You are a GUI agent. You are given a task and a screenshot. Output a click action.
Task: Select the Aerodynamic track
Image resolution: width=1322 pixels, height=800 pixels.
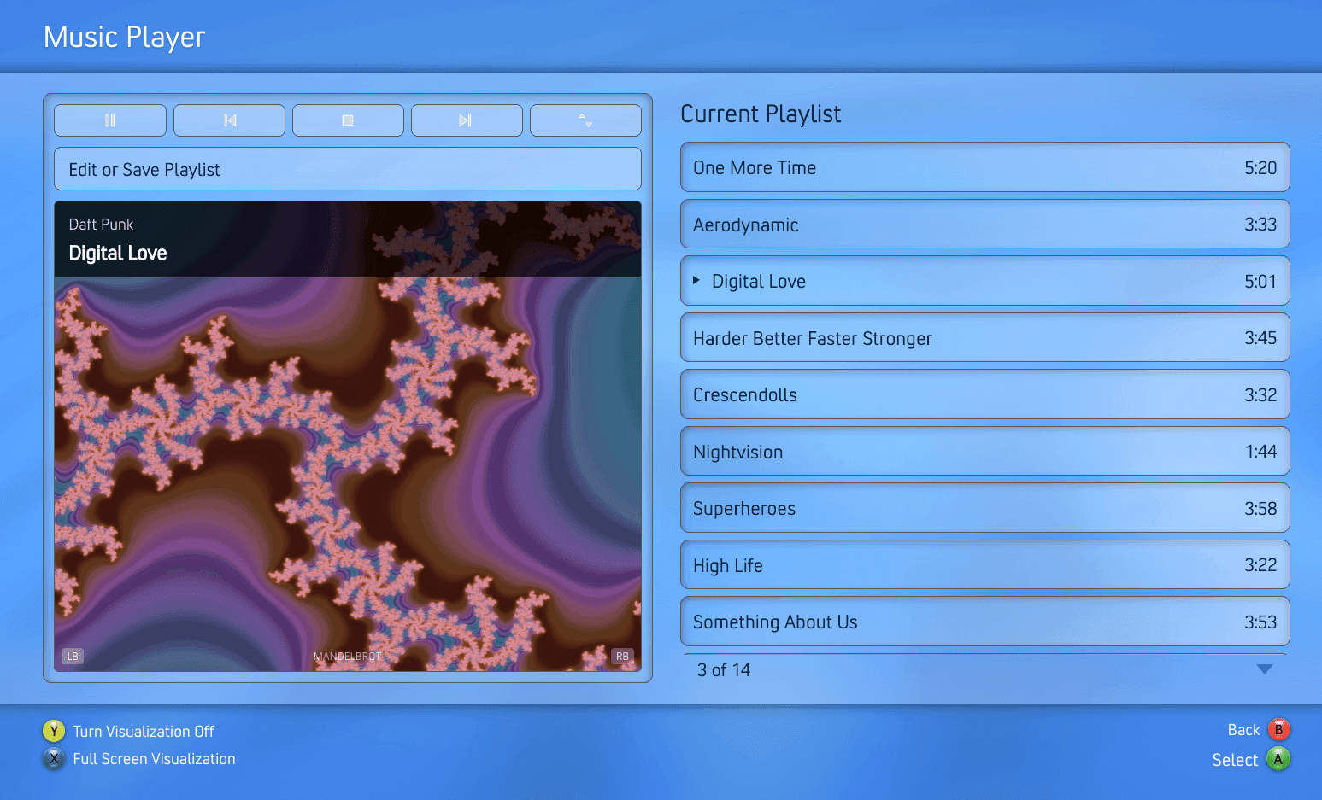coord(984,225)
